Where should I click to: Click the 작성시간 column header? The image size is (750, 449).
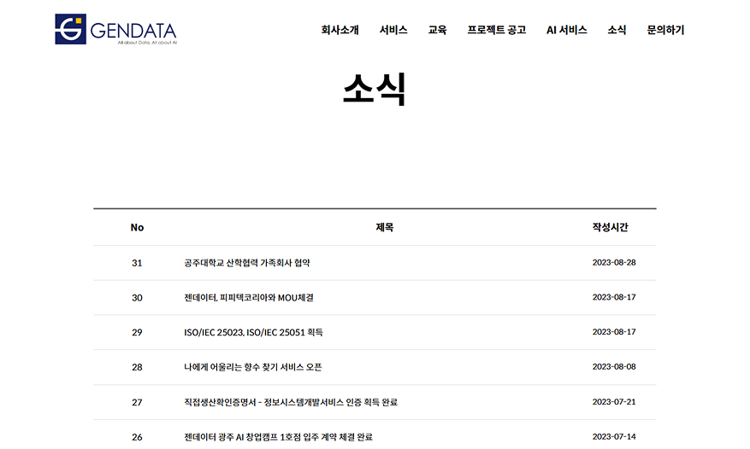click(x=610, y=227)
